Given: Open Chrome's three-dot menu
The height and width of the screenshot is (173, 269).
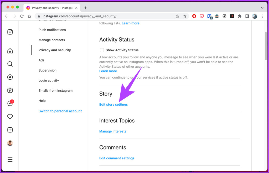Looking at the screenshot, I should 262,16.
